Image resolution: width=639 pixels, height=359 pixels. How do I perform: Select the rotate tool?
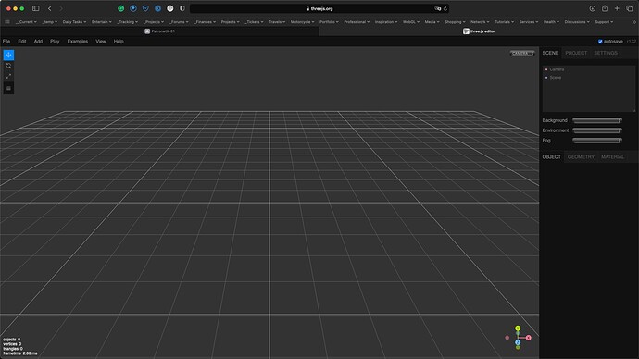[x=8, y=66]
